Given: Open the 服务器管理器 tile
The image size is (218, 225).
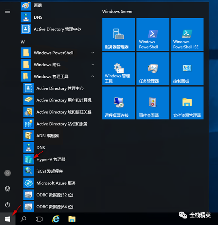Looking at the screenshot, I should 119,34.
